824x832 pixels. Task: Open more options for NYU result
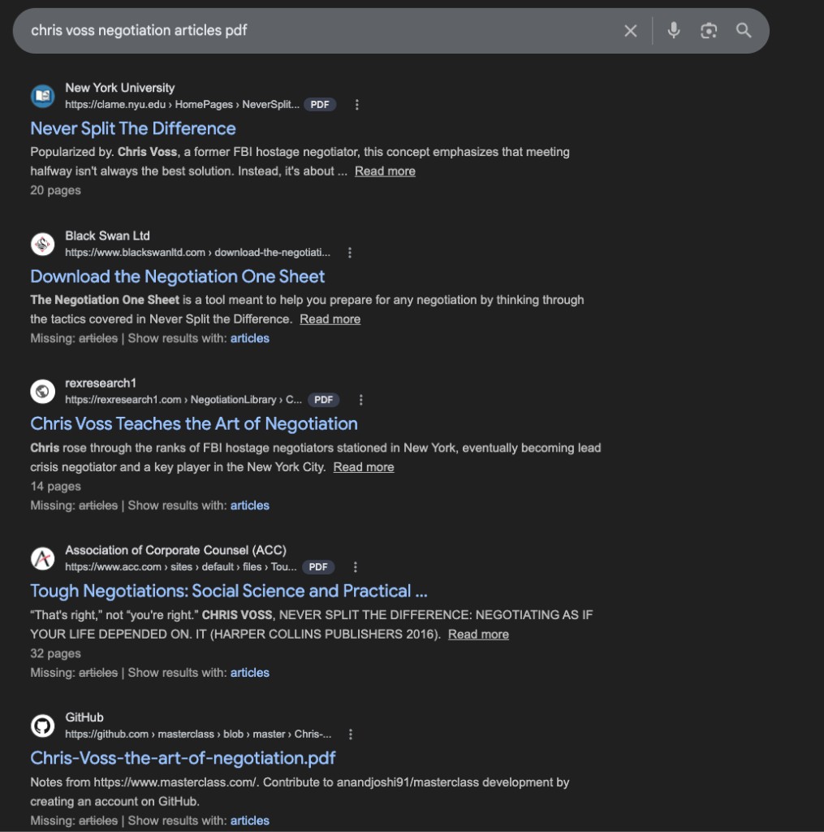point(357,105)
